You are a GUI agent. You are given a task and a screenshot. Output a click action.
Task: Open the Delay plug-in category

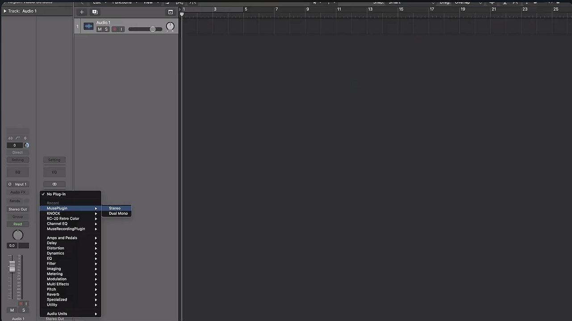coord(71,243)
